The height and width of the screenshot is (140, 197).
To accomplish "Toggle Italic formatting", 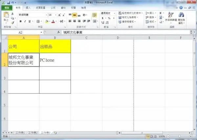I will (x=25, y=21).
